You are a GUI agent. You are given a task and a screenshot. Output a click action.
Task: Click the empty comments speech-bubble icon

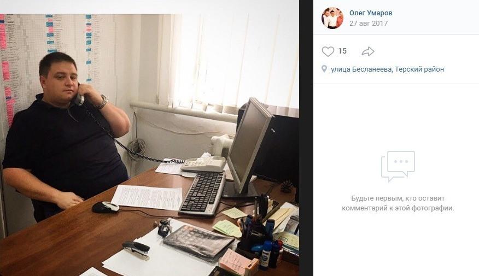(398, 166)
